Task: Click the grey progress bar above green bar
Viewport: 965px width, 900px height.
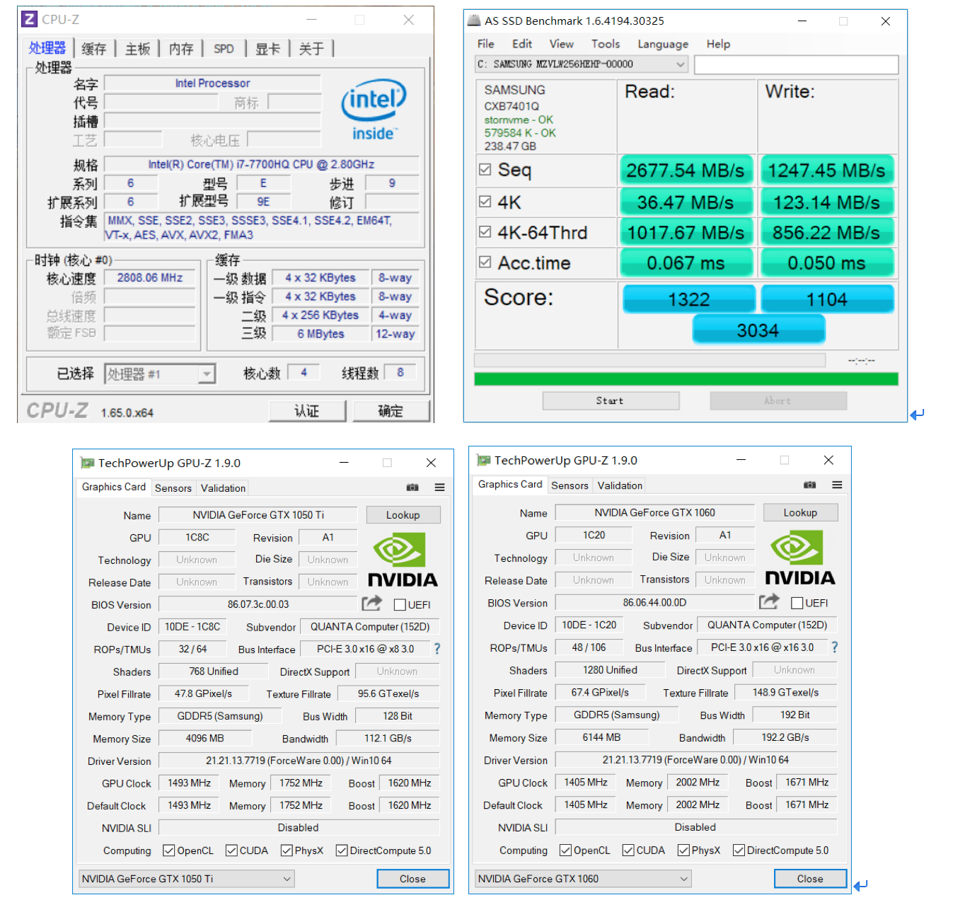Action: click(x=649, y=360)
